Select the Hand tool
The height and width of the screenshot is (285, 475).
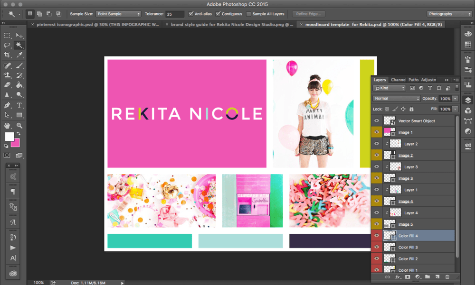tap(7, 125)
